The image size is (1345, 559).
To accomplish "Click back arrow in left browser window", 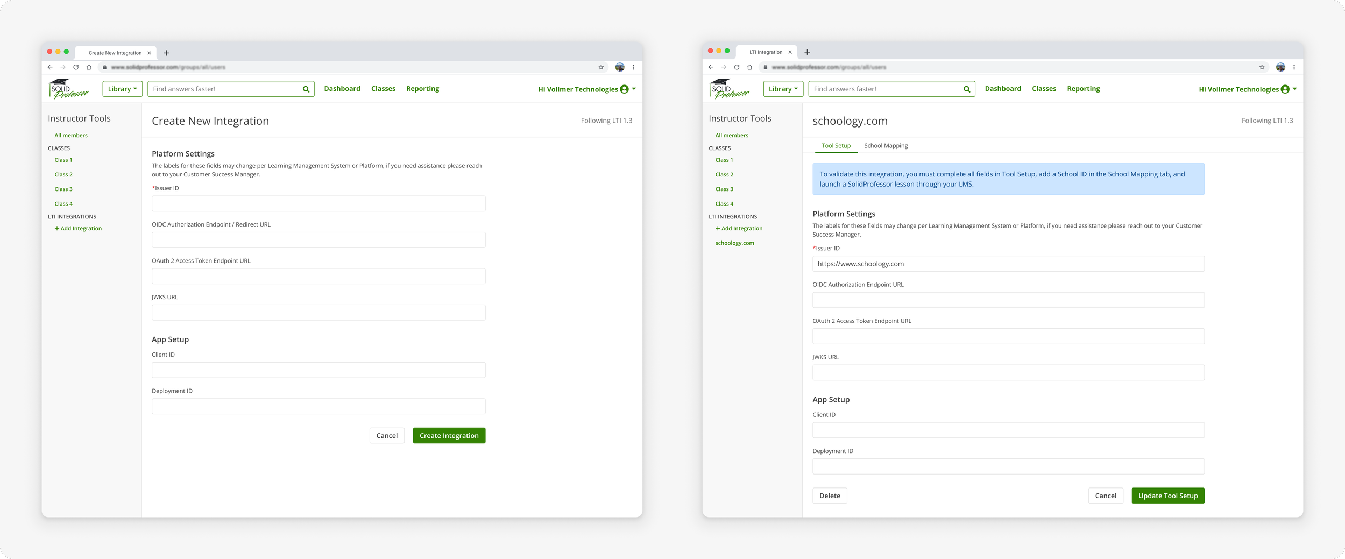I will pos(50,67).
